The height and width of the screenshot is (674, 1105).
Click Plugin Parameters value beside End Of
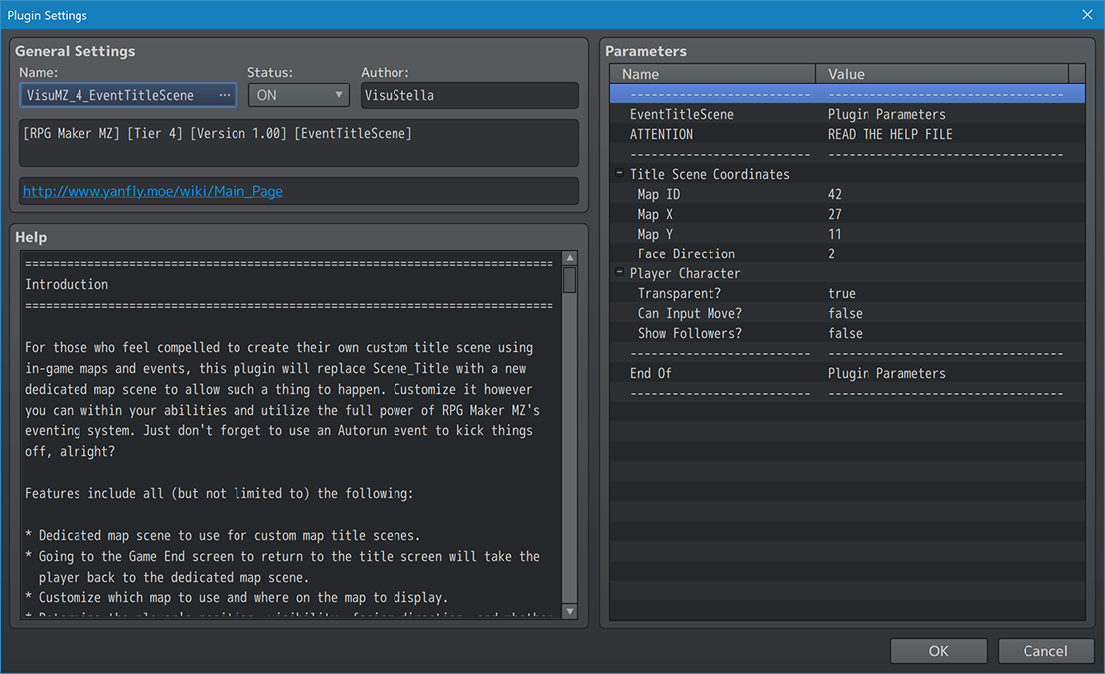click(886, 373)
